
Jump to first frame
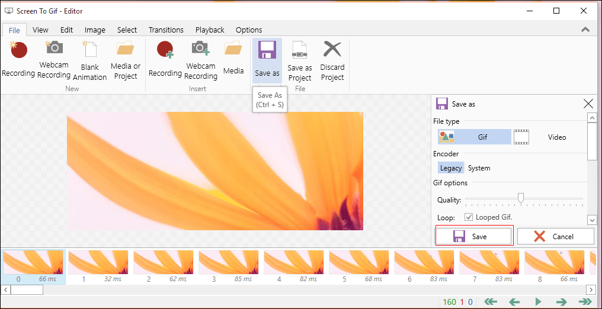[491, 302]
